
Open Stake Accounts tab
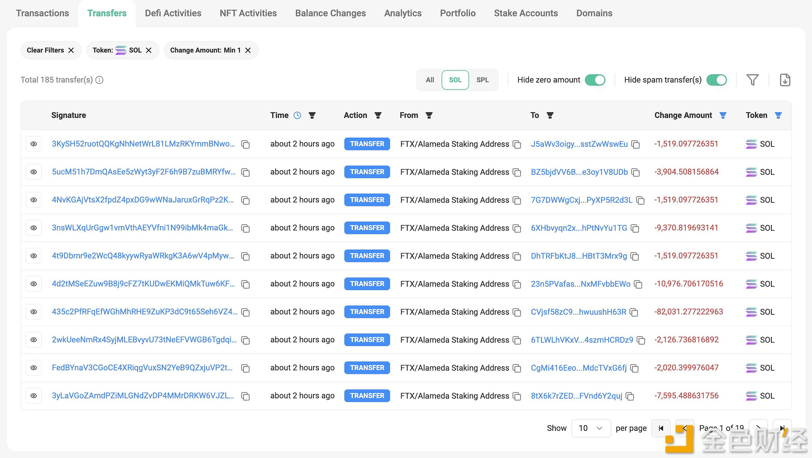tap(526, 13)
